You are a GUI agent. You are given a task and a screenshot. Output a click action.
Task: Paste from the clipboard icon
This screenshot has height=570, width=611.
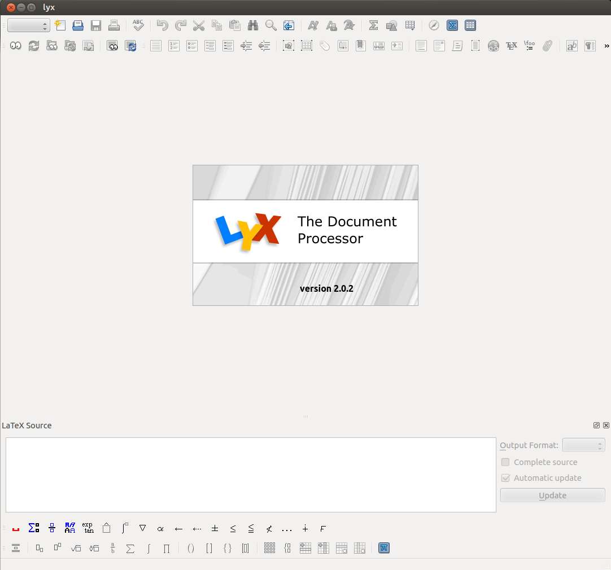[x=234, y=25]
